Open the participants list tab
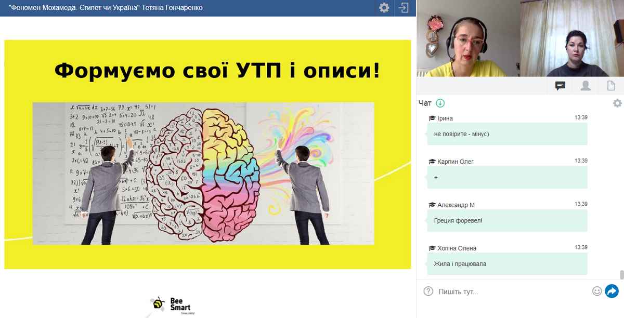Screen dimensions: 624x318 click(x=586, y=86)
